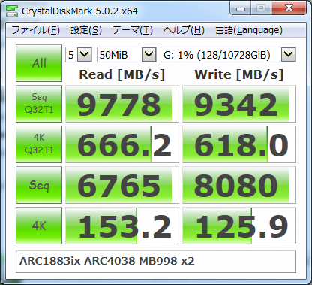Expand the 50MiB test size dropdown
The width and height of the screenshot is (312, 285).
127,54
